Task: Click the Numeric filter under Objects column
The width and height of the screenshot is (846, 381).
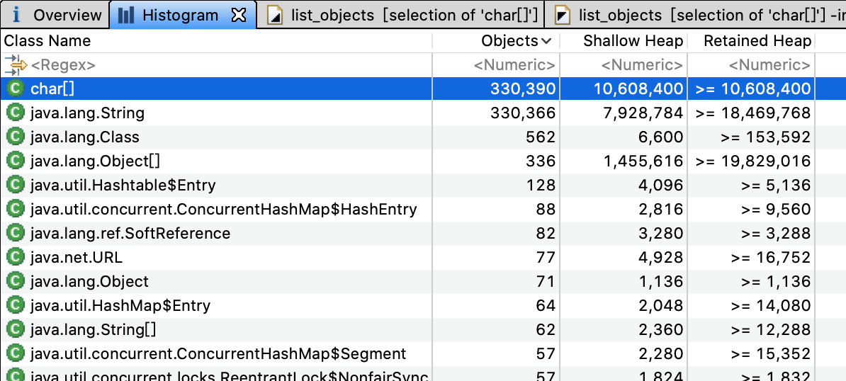Action: (x=514, y=65)
